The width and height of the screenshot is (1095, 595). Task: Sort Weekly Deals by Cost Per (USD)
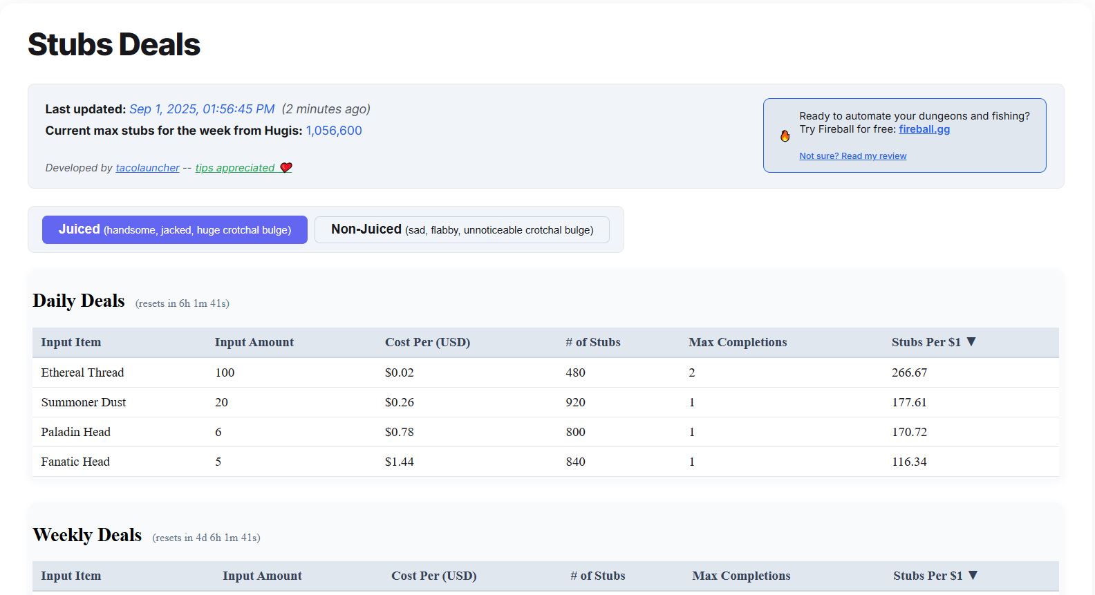[x=433, y=576]
